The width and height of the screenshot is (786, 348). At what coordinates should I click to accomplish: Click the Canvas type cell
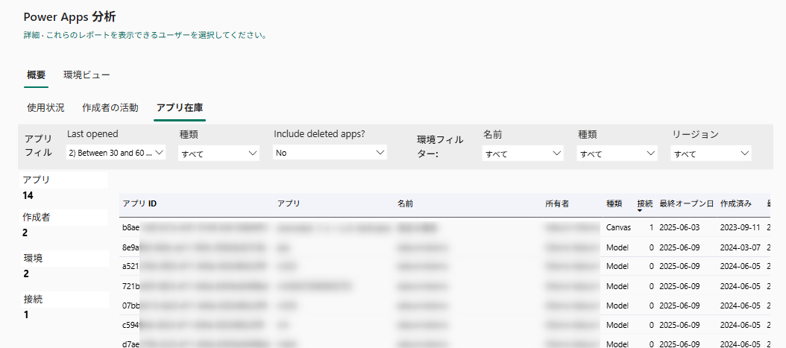pyautogui.click(x=618, y=227)
